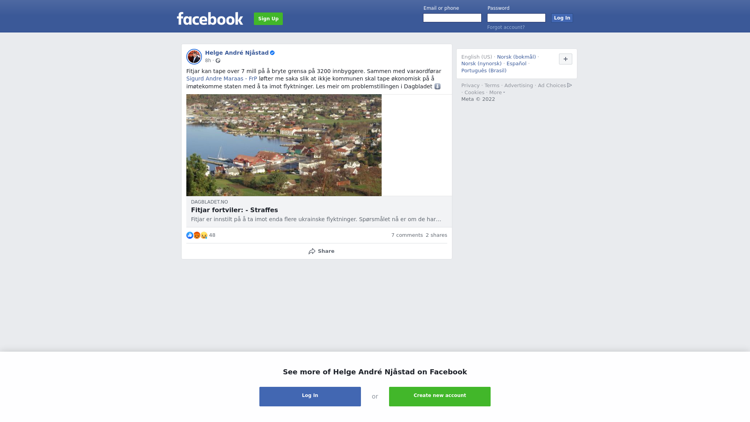This screenshot has height=422, width=750.
Task: Click the like reaction icon
Action: 190,235
